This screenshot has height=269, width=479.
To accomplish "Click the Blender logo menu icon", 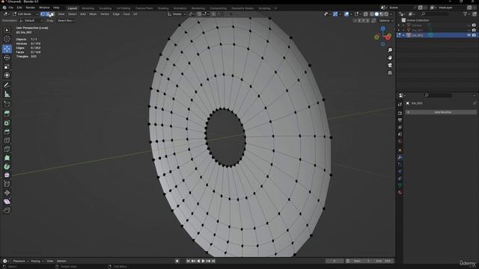I will (4, 7).
